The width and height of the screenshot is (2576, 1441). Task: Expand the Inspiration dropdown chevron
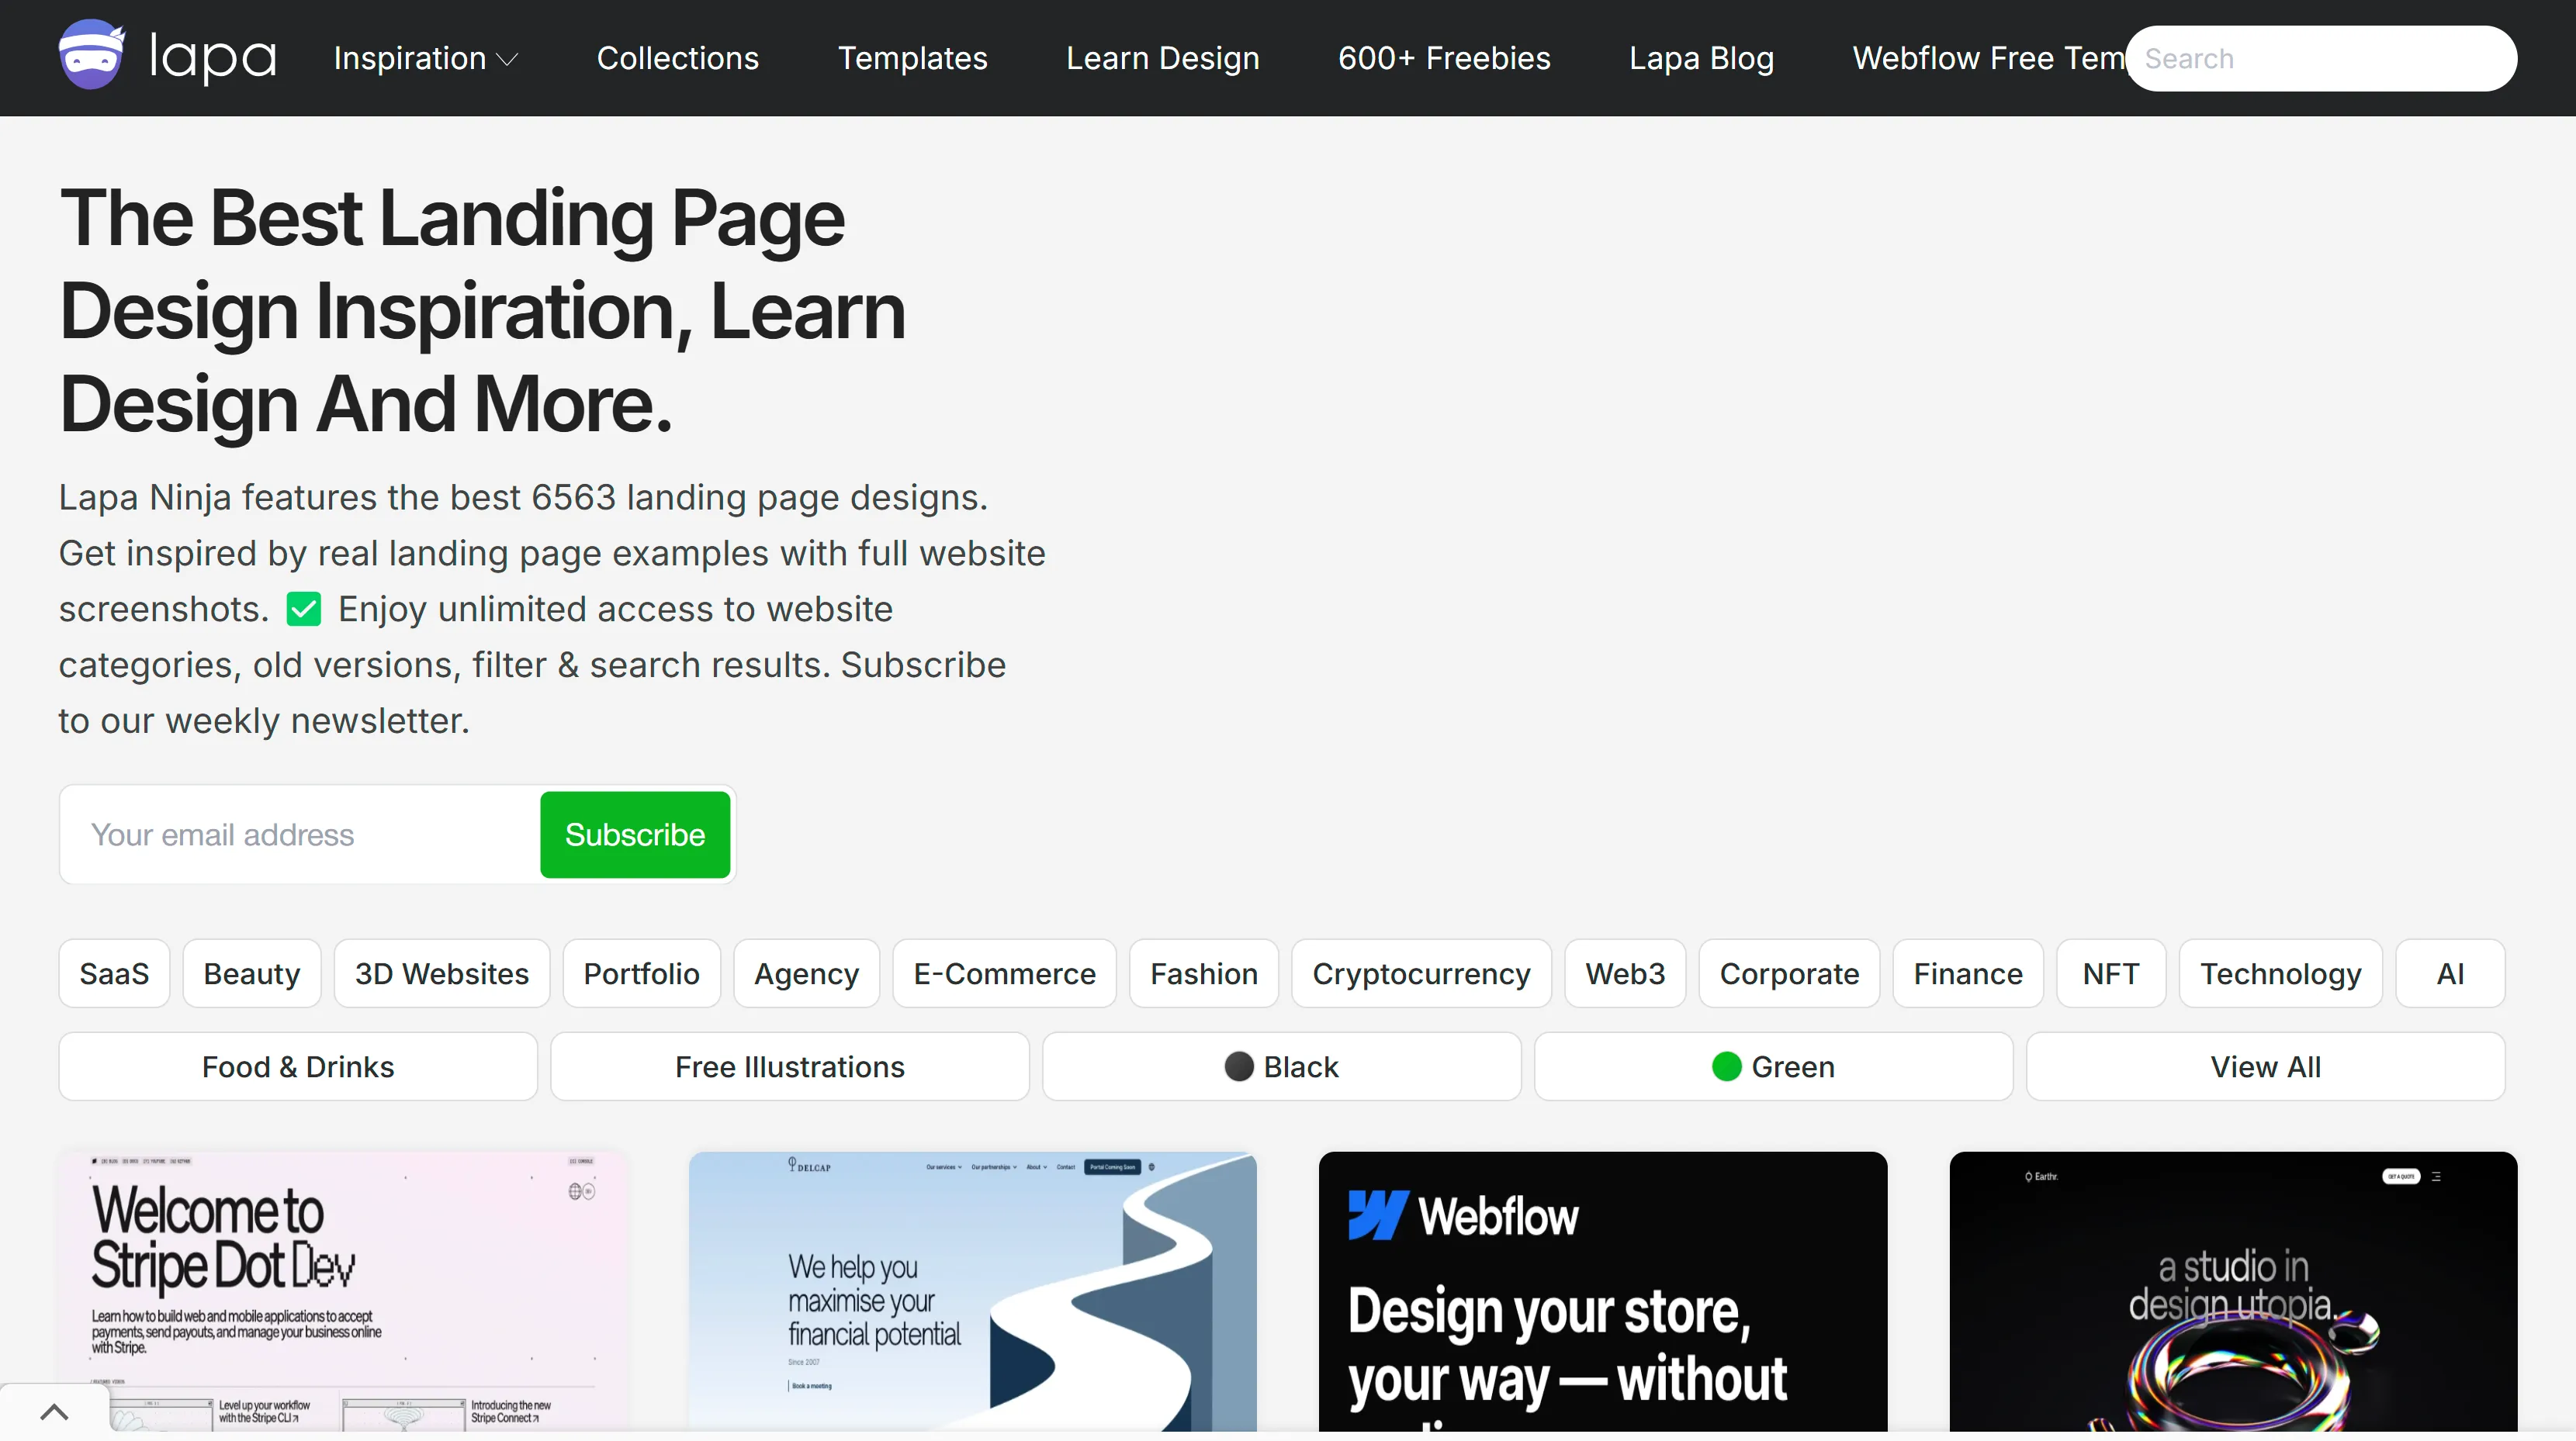pos(508,60)
